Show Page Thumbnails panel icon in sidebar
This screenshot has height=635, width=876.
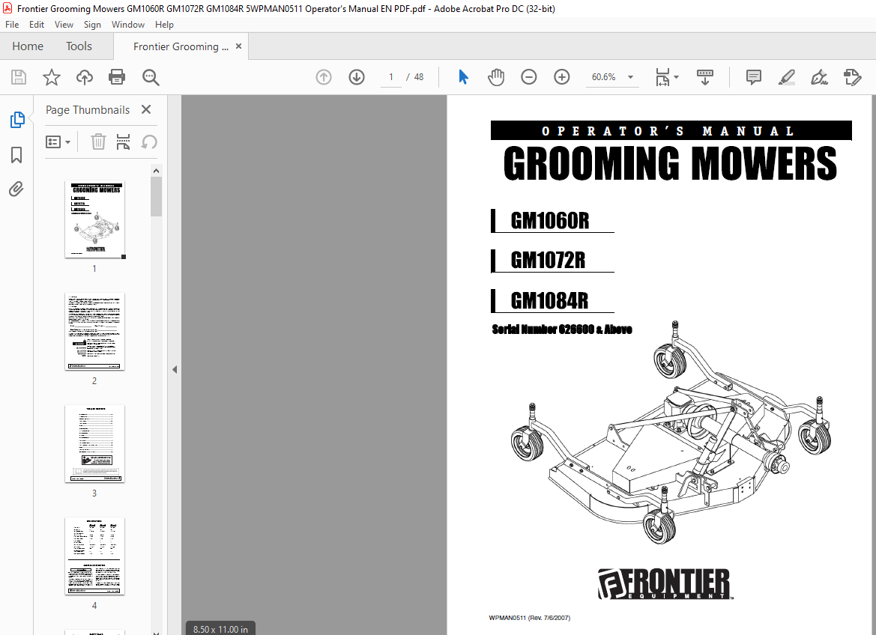click(x=16, y=120)
